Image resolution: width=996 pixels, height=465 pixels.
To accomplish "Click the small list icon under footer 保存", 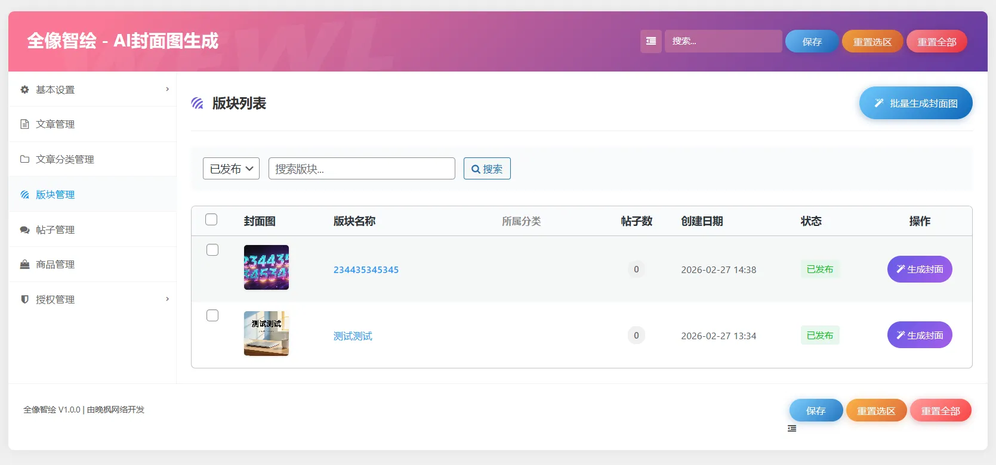I will pos(792,429).
